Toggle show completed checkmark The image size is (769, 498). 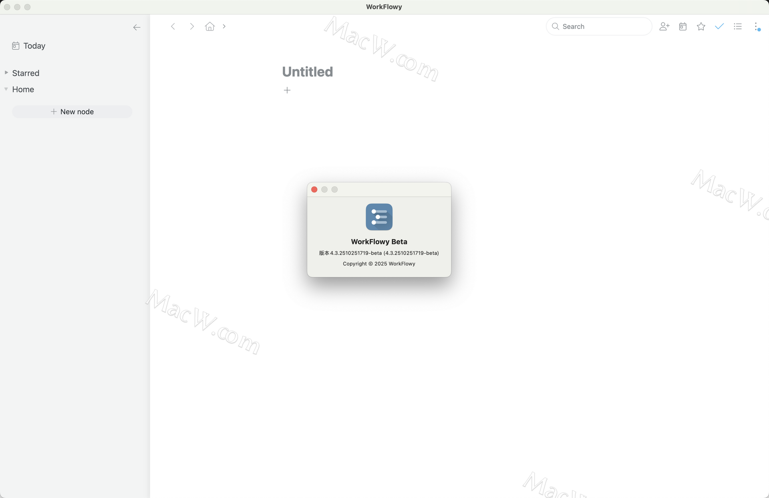[x=719, y=26]
